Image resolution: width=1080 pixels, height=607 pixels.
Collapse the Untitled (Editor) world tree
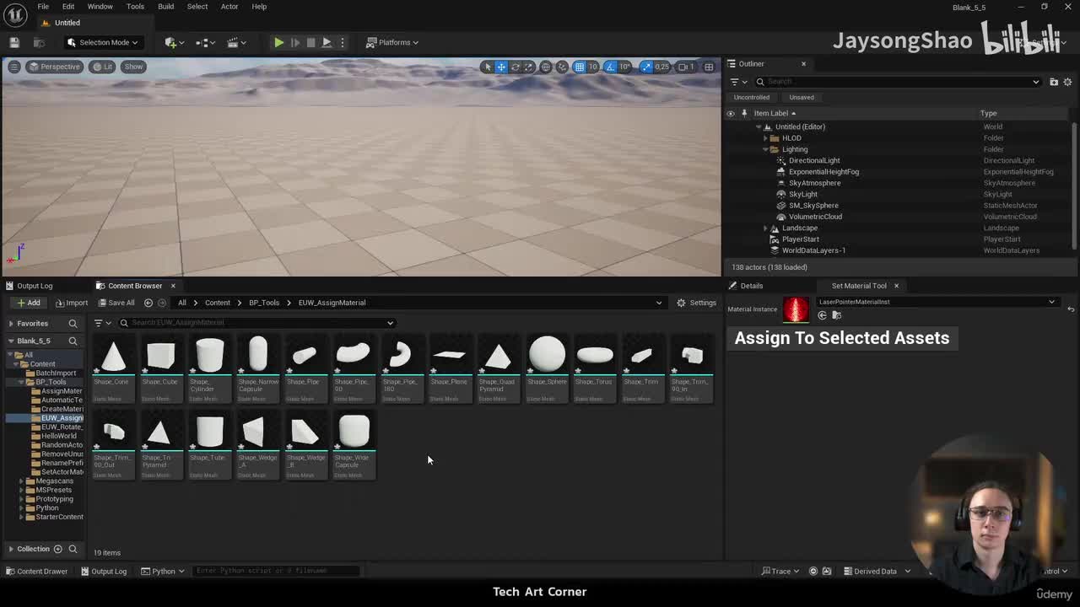click(759, 126)
